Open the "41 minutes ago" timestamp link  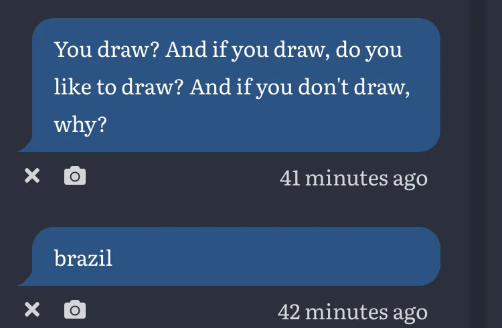point(353,178)
